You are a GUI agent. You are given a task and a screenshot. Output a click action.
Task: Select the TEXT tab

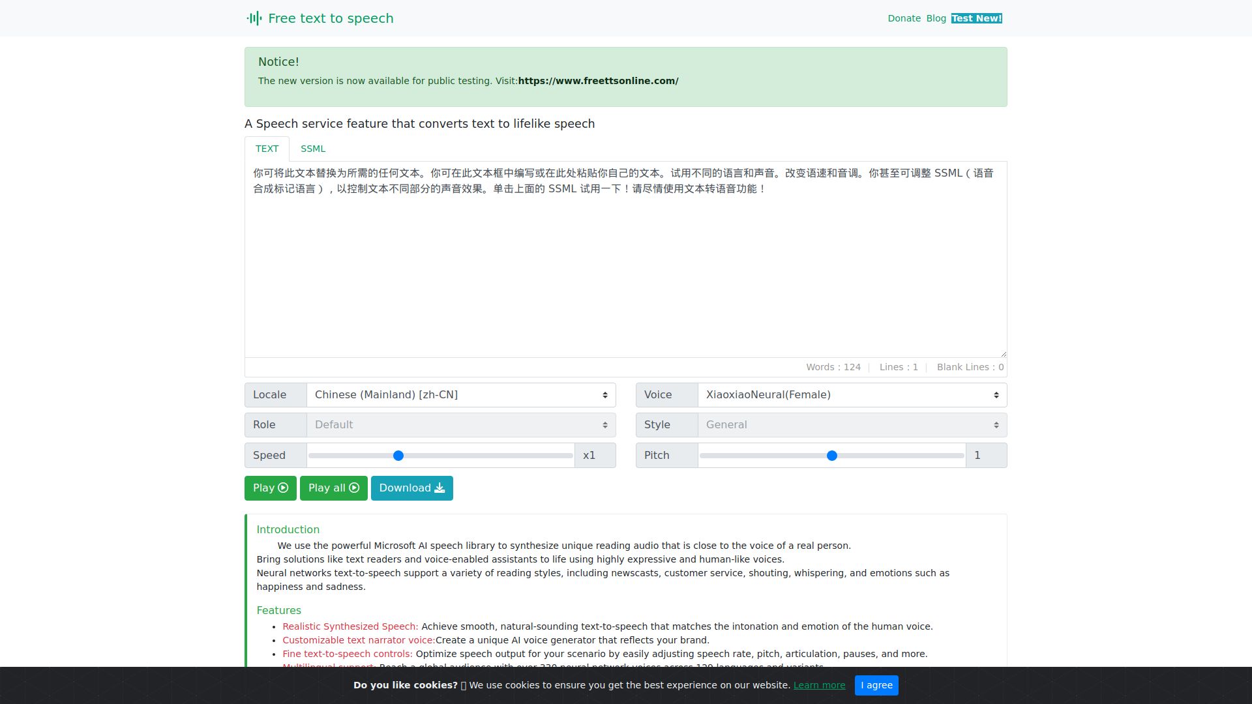(x=267, y=149)
